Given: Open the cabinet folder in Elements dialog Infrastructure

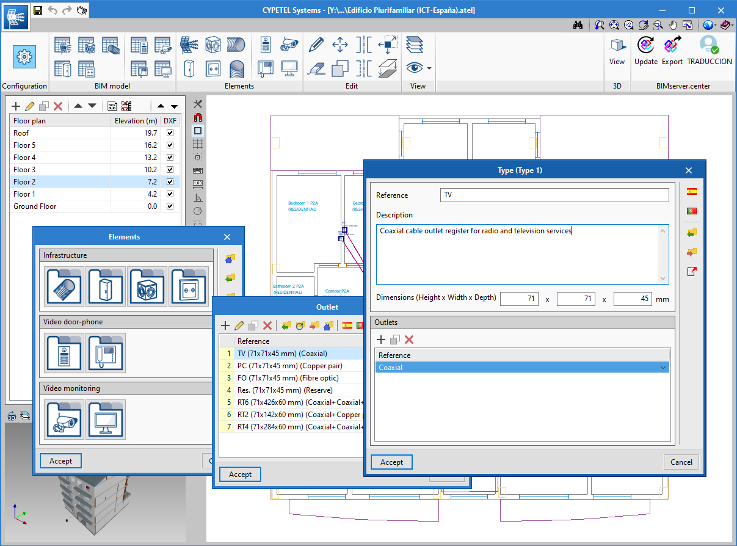Looking at the screenshot, I should point(106,286).
